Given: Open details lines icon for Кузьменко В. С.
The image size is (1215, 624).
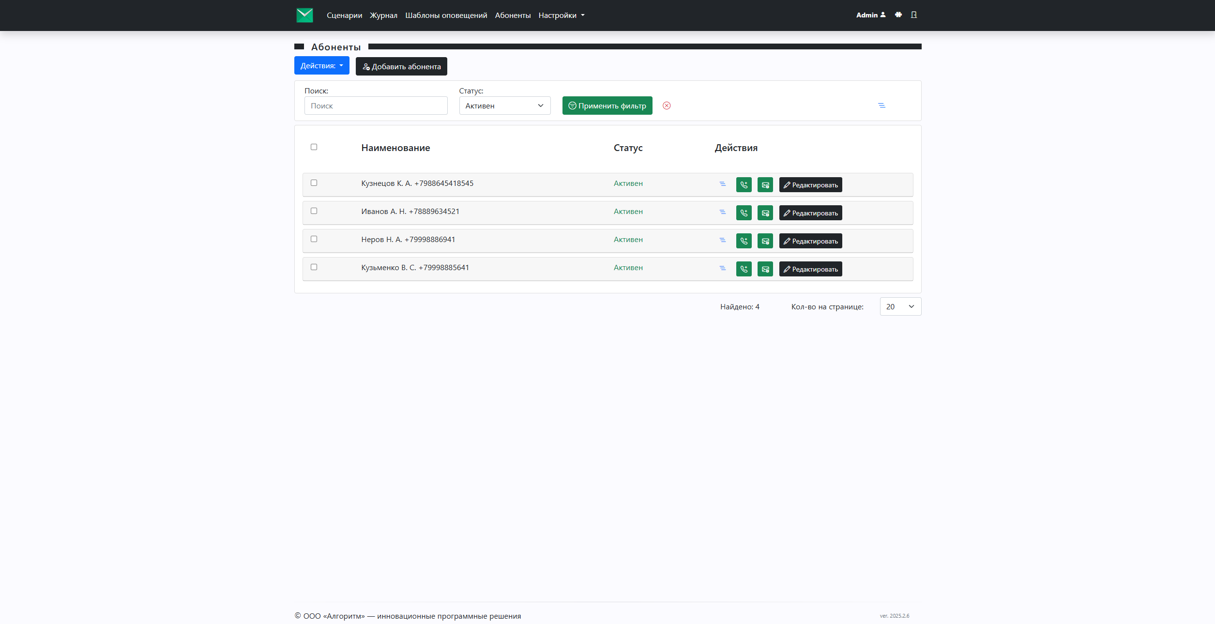Looking at the screenshot, I should tap(722, 268).
